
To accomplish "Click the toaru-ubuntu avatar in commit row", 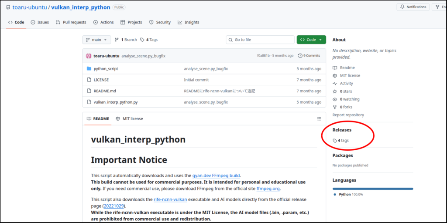I will [x=89, y=56].
